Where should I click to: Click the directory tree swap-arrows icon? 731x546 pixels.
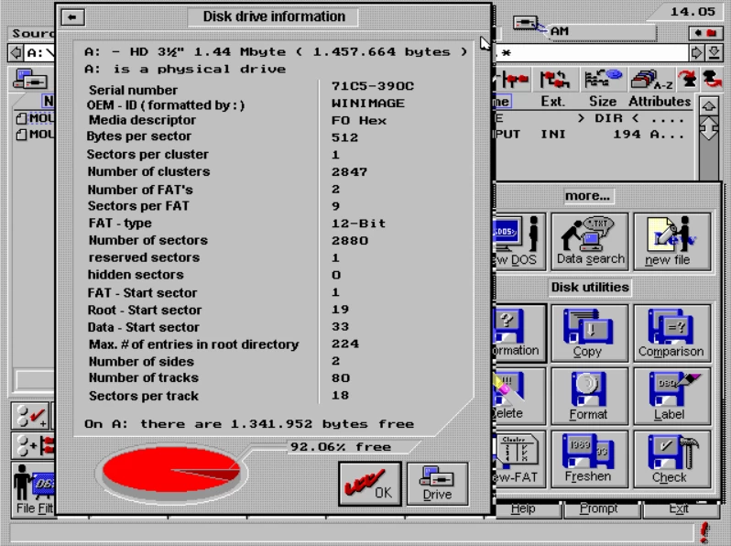click(555, 80)
